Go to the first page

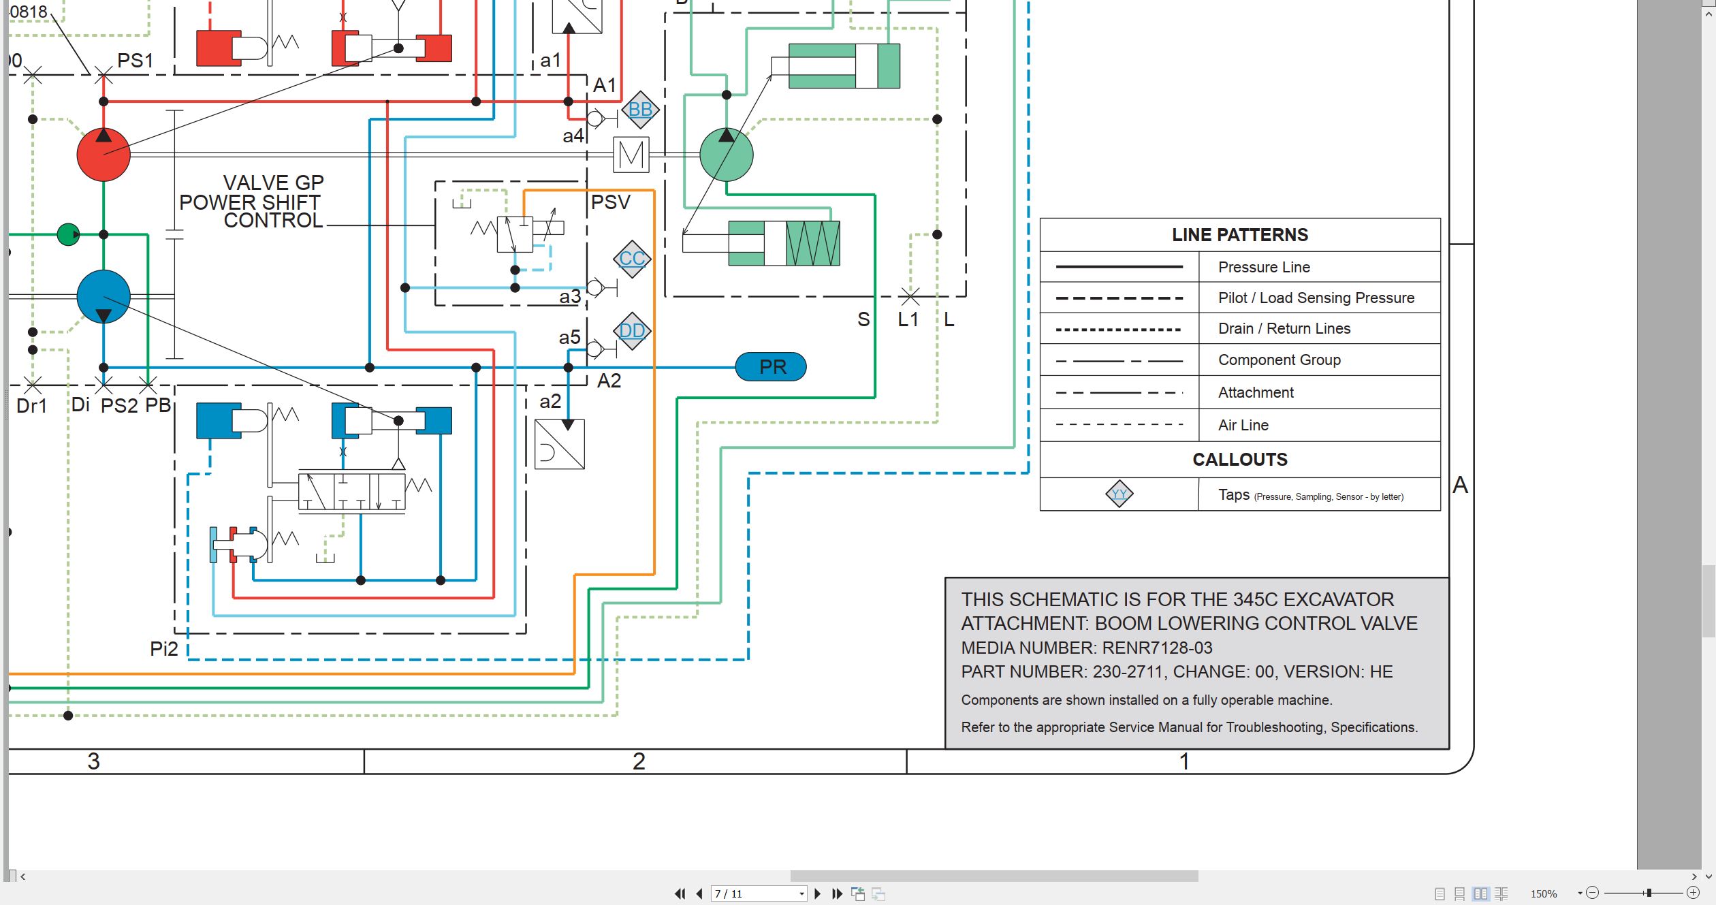[x=680, y=893]
